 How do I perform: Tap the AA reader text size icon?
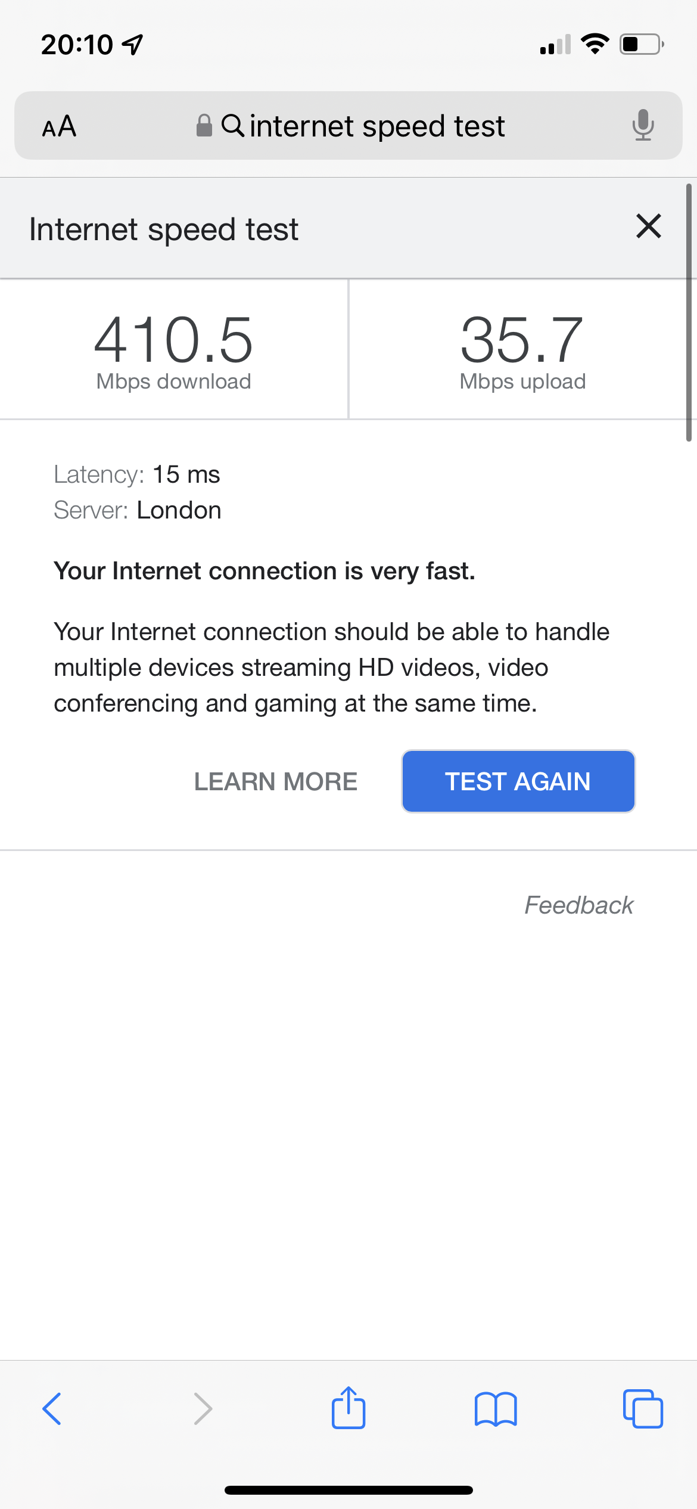coord(59,126)
